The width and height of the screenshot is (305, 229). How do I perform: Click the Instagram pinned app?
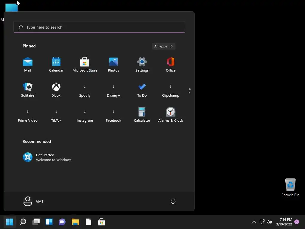(x=85, y=115)
